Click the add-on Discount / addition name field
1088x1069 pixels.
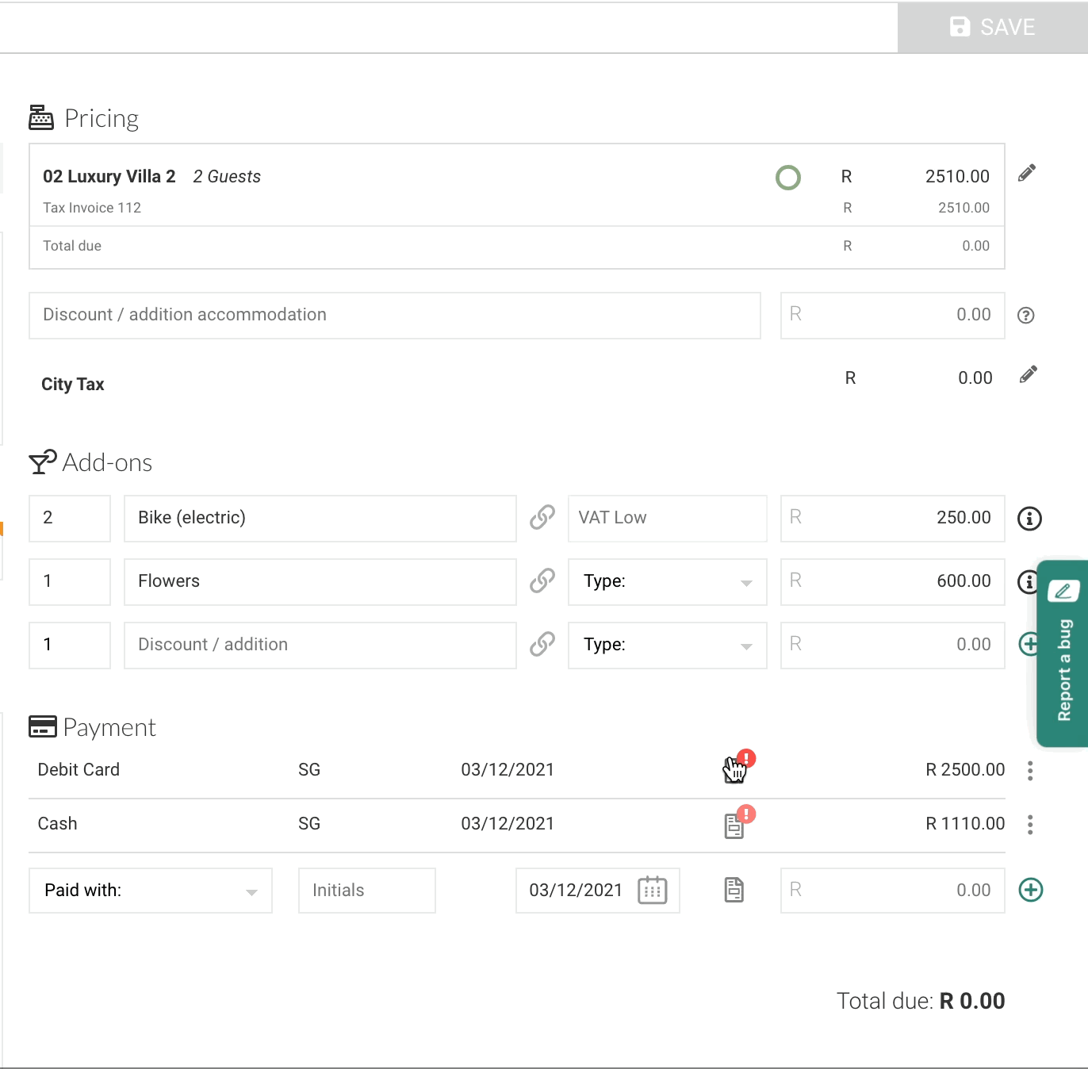click(x=320, y=646)
